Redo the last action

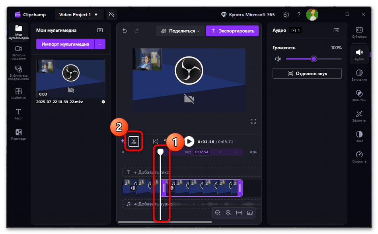pos(136,31)
